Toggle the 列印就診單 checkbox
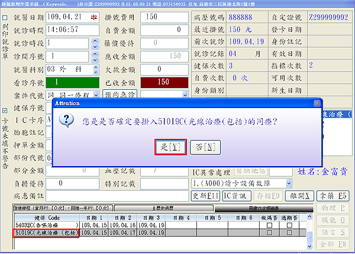This screenshot has width=355, height=254. point(5,18)
